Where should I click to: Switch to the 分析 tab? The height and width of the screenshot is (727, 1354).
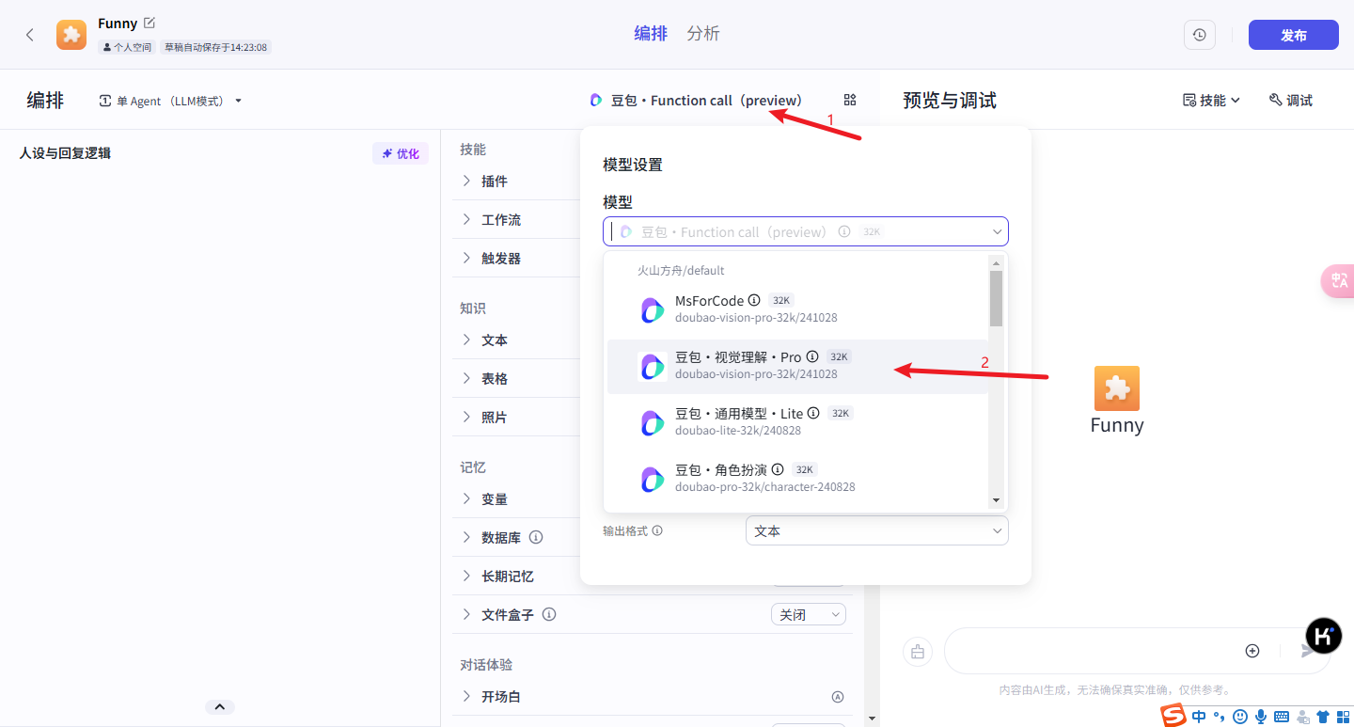tap(703, 34)
